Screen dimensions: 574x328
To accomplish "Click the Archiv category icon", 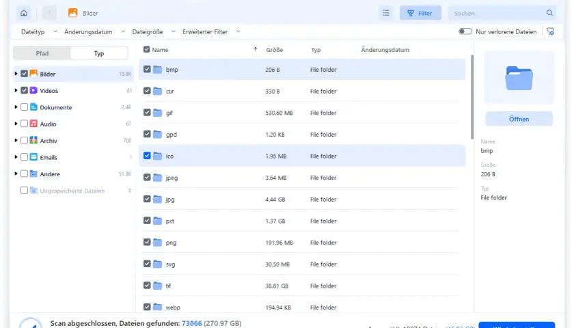I will tap(33, 140).
